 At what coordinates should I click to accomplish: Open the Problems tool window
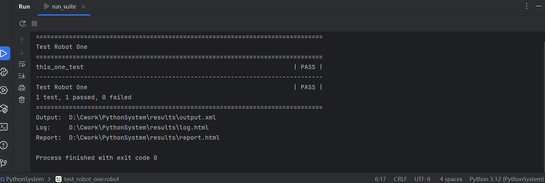tap(4, 145)
